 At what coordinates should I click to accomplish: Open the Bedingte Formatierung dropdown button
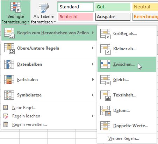tap(15, 13)
